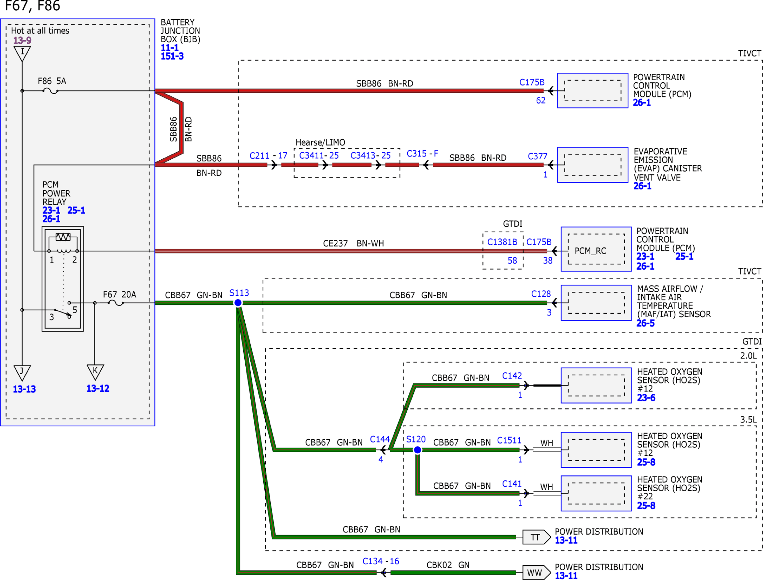Click connector label C1511
Viewport: 763px width, 580px height.
(509, 440)
